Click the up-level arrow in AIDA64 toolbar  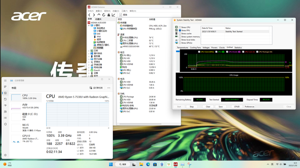click(99, 15)
